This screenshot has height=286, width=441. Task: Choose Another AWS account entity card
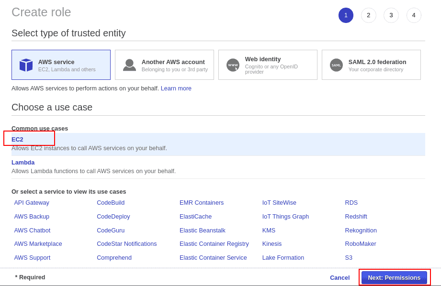[x=165, y=65]
